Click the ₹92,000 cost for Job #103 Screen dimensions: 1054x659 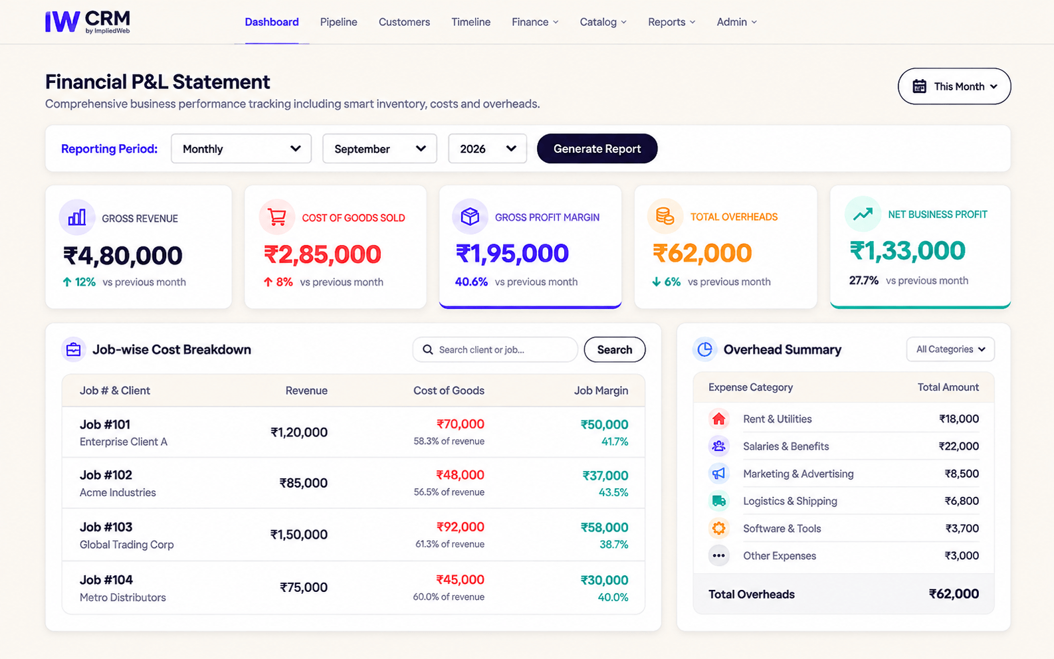coord(460,527)
